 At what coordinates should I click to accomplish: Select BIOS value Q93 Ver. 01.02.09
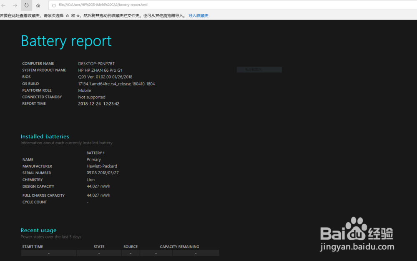pyautogui.click(x=105, y=77)
